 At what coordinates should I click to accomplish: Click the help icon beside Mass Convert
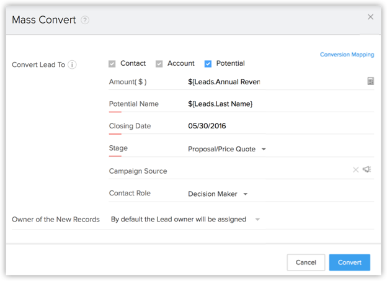click(x=85, y=20)
